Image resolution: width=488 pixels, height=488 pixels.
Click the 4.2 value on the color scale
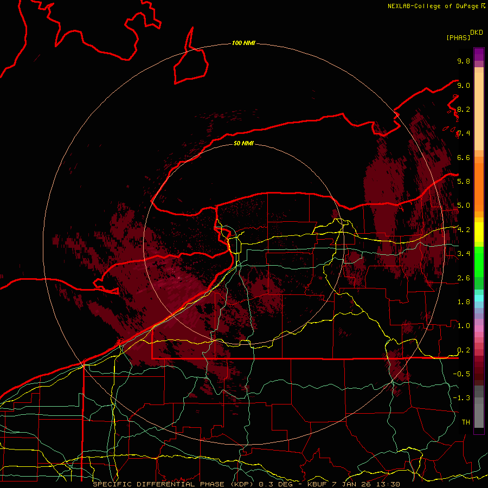[x=464, y=230]
